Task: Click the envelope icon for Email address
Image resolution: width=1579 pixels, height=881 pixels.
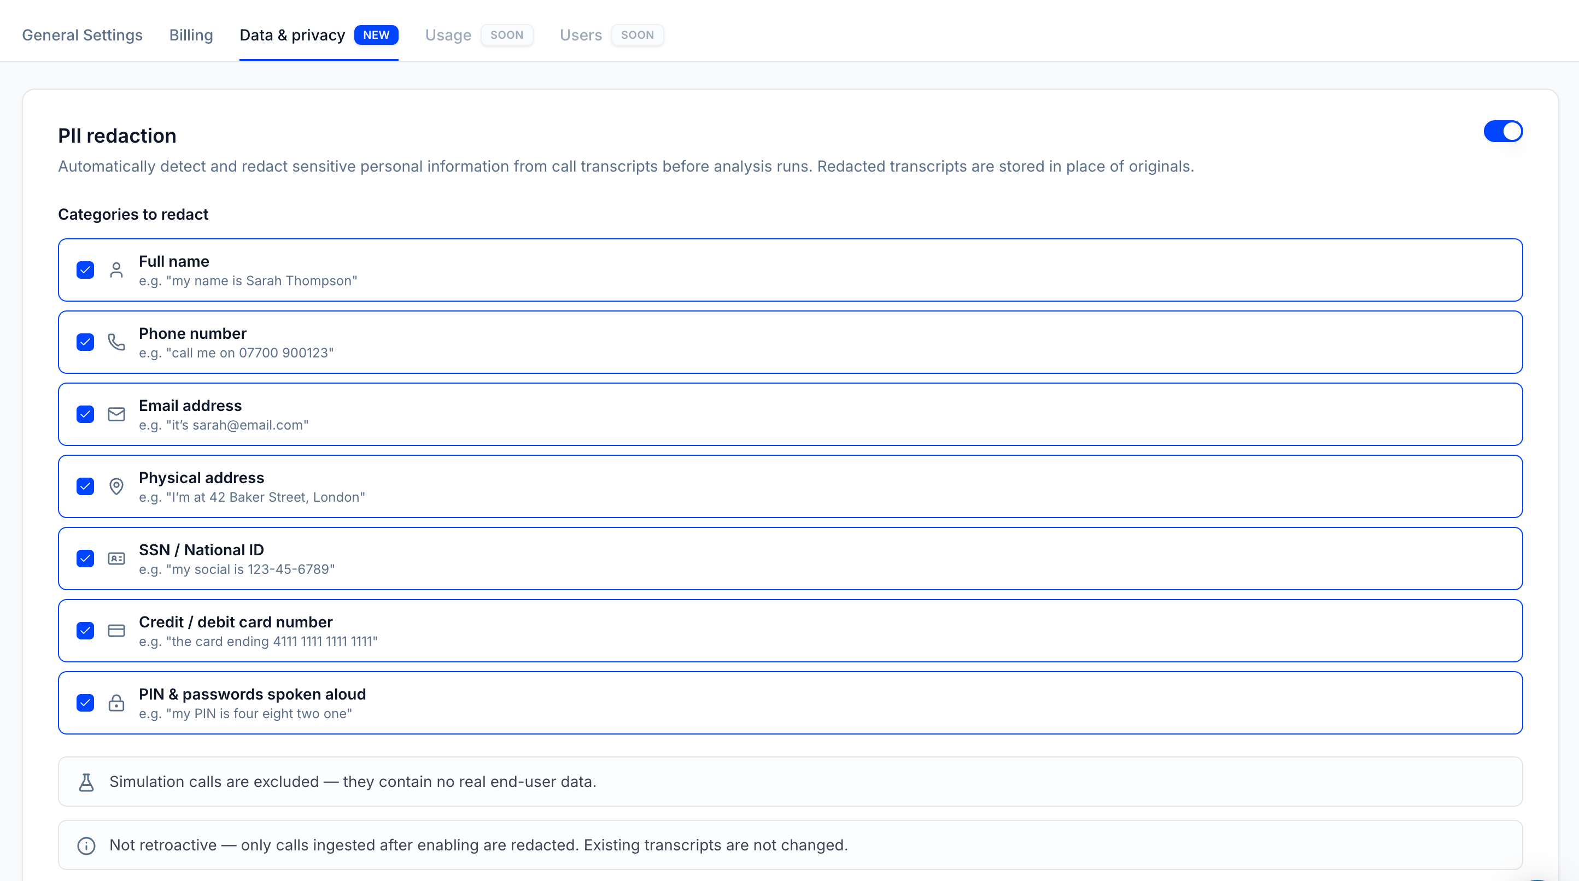Action: (116, 414)
